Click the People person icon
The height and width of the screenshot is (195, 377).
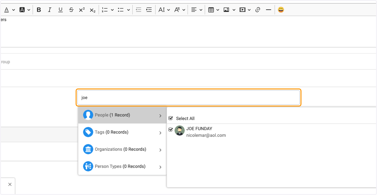(88, 115)
